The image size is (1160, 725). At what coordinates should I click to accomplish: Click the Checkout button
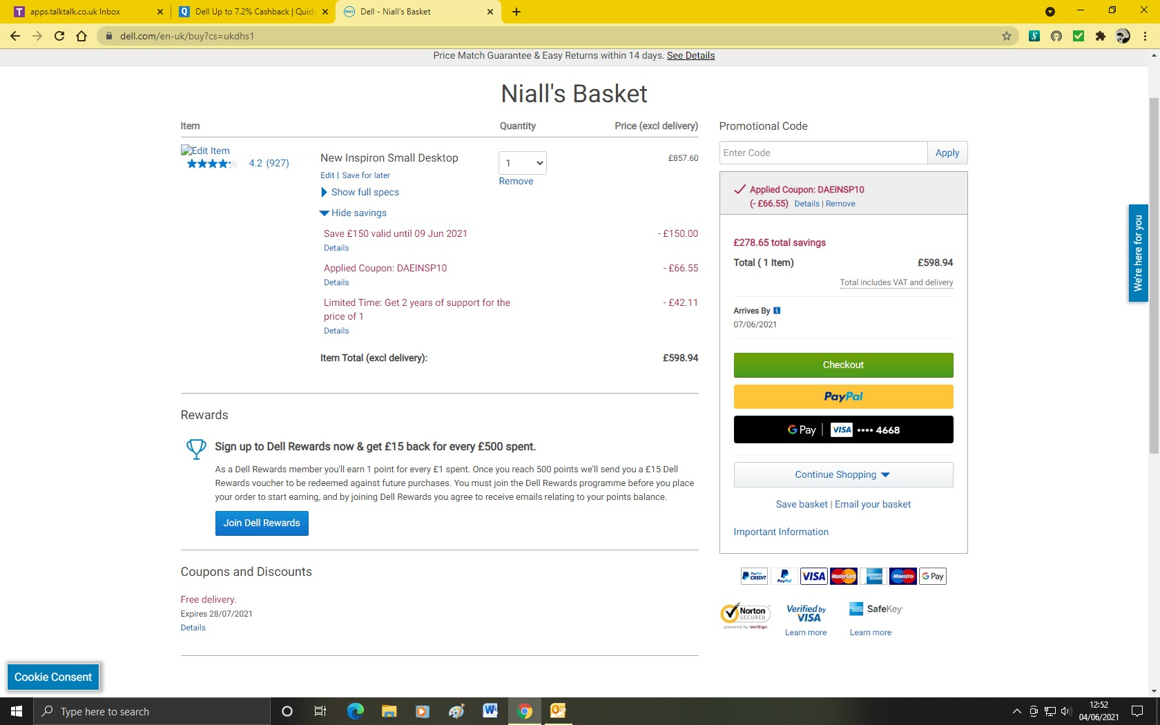point(843,365)
